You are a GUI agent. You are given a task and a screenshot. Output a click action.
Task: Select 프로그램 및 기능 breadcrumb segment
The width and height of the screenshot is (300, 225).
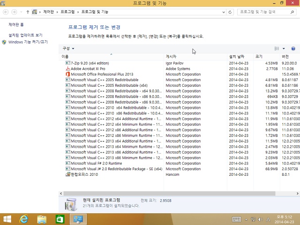click(x=95, y=12)
